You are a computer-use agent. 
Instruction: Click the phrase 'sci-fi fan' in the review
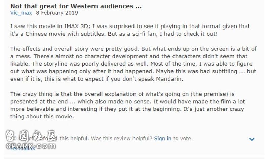(145, 34)
